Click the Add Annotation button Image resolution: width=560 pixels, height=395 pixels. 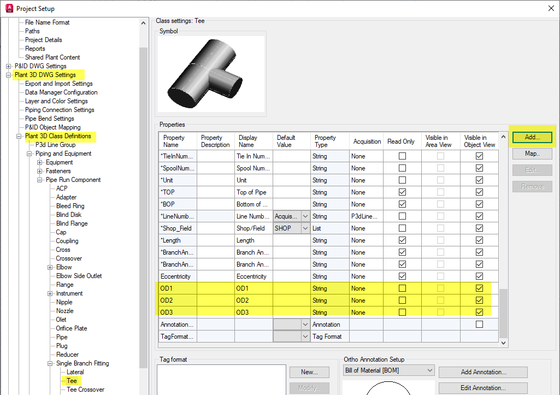pos(483,372)
